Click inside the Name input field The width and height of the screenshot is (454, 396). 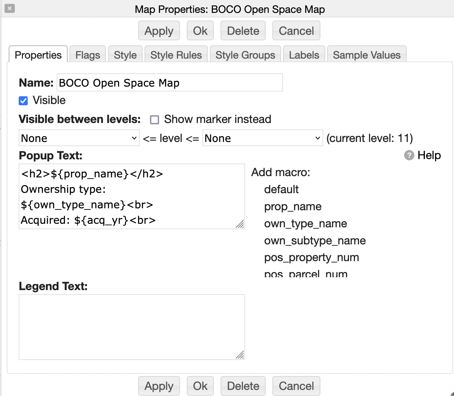click(x=170, y=83)
